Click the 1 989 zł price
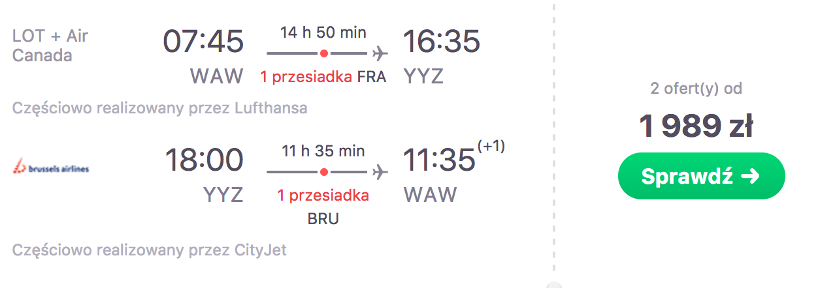This screenshot has height=288, width=818. click(696, 127)
